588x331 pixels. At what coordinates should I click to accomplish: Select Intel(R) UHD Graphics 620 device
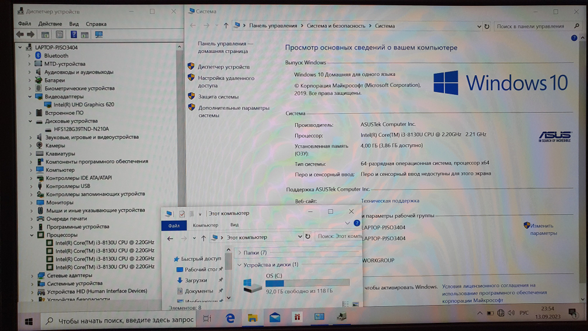click(x=83, y=105)
